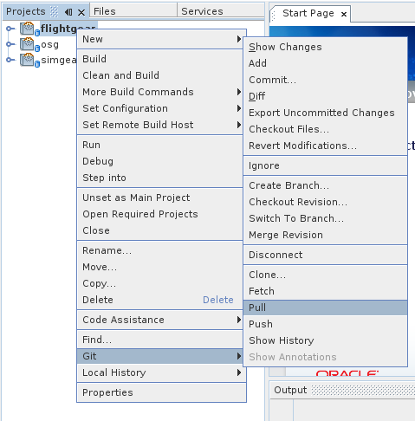The image size is (415, 421).
Task: Choose Create Branch...
Action: [326, 185]
